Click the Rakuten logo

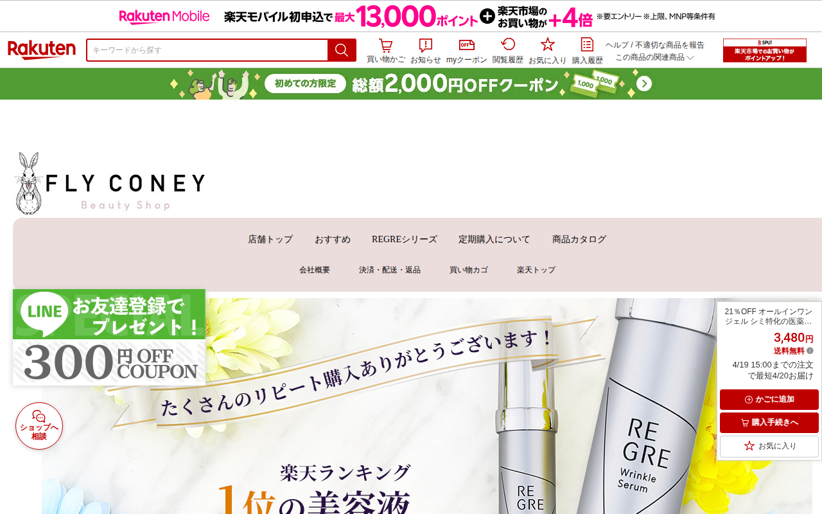pyautogui.click(x=42, y=50)
